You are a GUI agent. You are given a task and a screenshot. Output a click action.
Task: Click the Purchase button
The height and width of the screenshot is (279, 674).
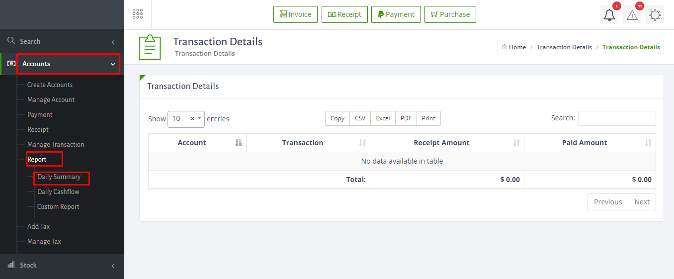[x=450, y=14]
